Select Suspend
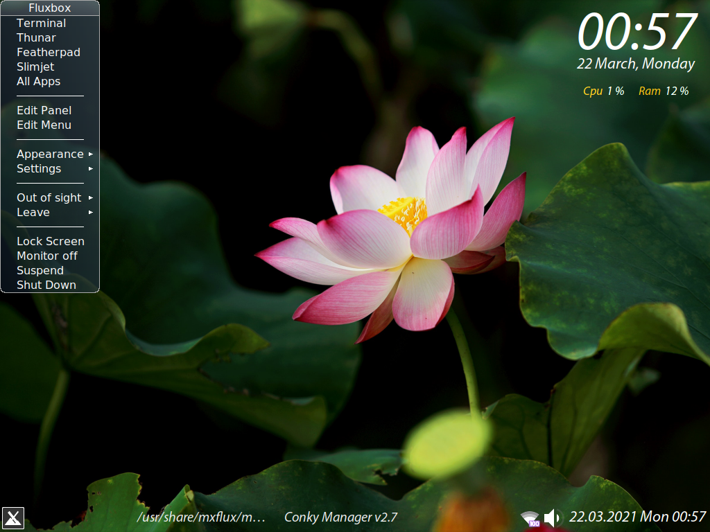Screen dimensions: 710x532 [50, 270]
